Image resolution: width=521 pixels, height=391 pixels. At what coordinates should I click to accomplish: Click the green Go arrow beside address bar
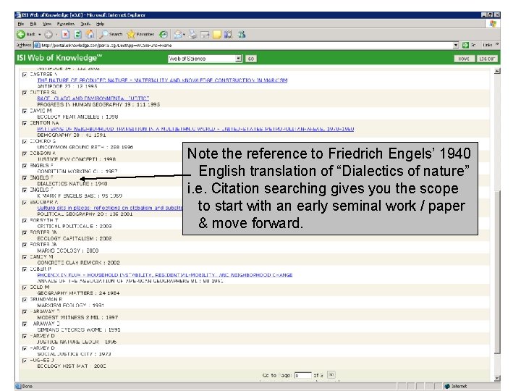point(465,45)
